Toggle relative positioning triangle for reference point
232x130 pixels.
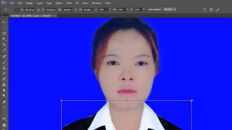click(x=38, y=10)
